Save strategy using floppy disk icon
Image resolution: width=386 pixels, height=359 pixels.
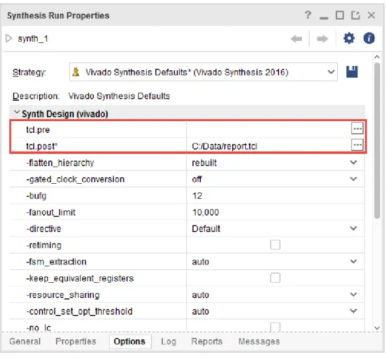click(x=352, y=72)
